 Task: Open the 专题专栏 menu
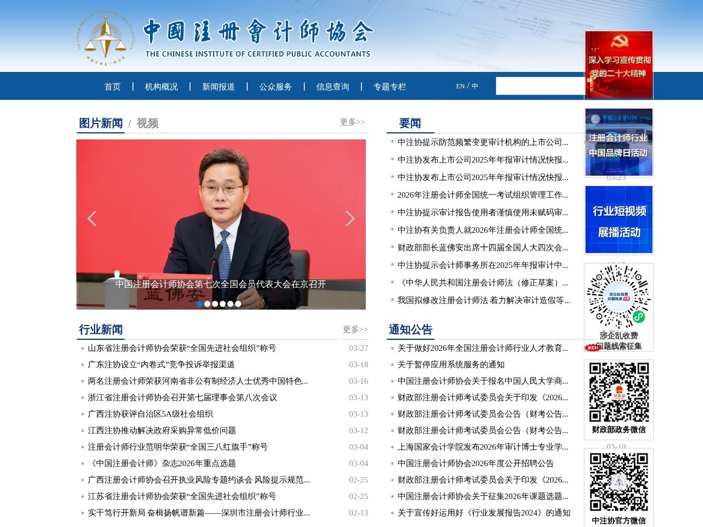coord(390,86)
